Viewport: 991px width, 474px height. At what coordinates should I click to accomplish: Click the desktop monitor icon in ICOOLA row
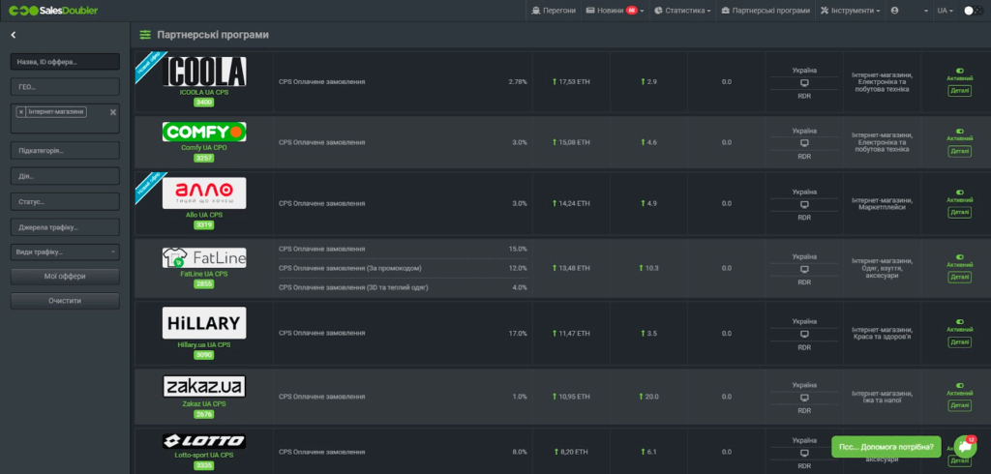pos(804,83)
